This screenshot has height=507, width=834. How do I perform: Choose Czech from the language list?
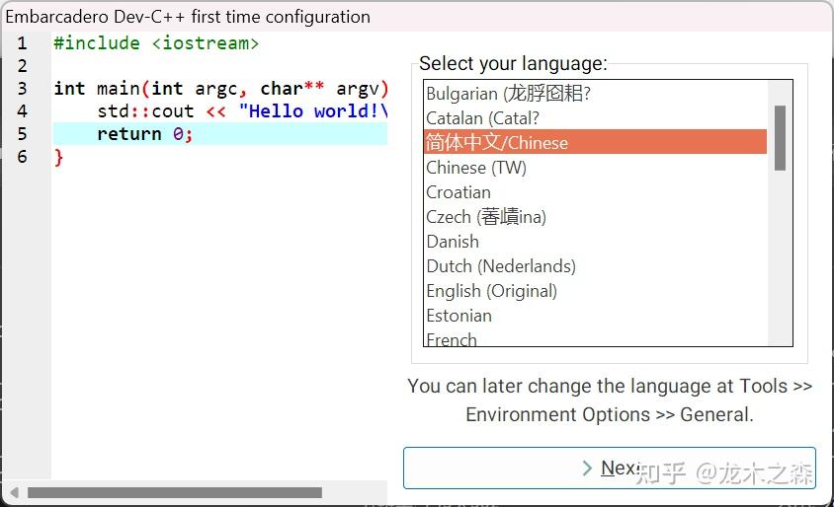595,217
